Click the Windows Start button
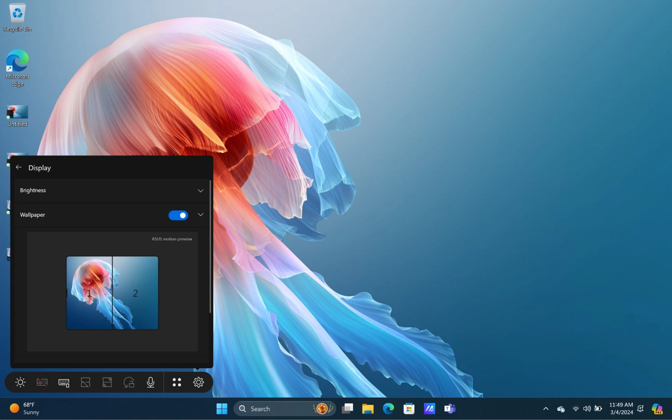This screenshot has width=672, height=420. click(x=222, y=408)
